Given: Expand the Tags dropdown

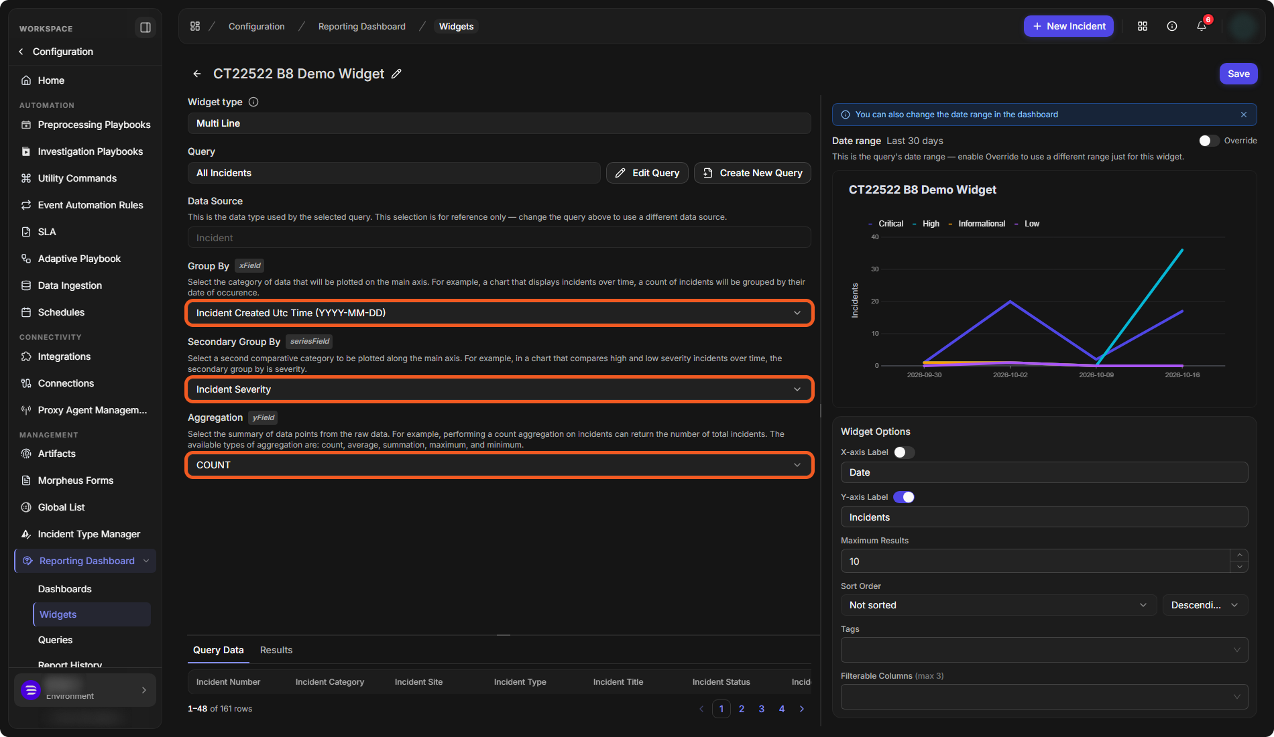Looking at the screenshot, I should pyautogui.click(x=1044, y=650).
